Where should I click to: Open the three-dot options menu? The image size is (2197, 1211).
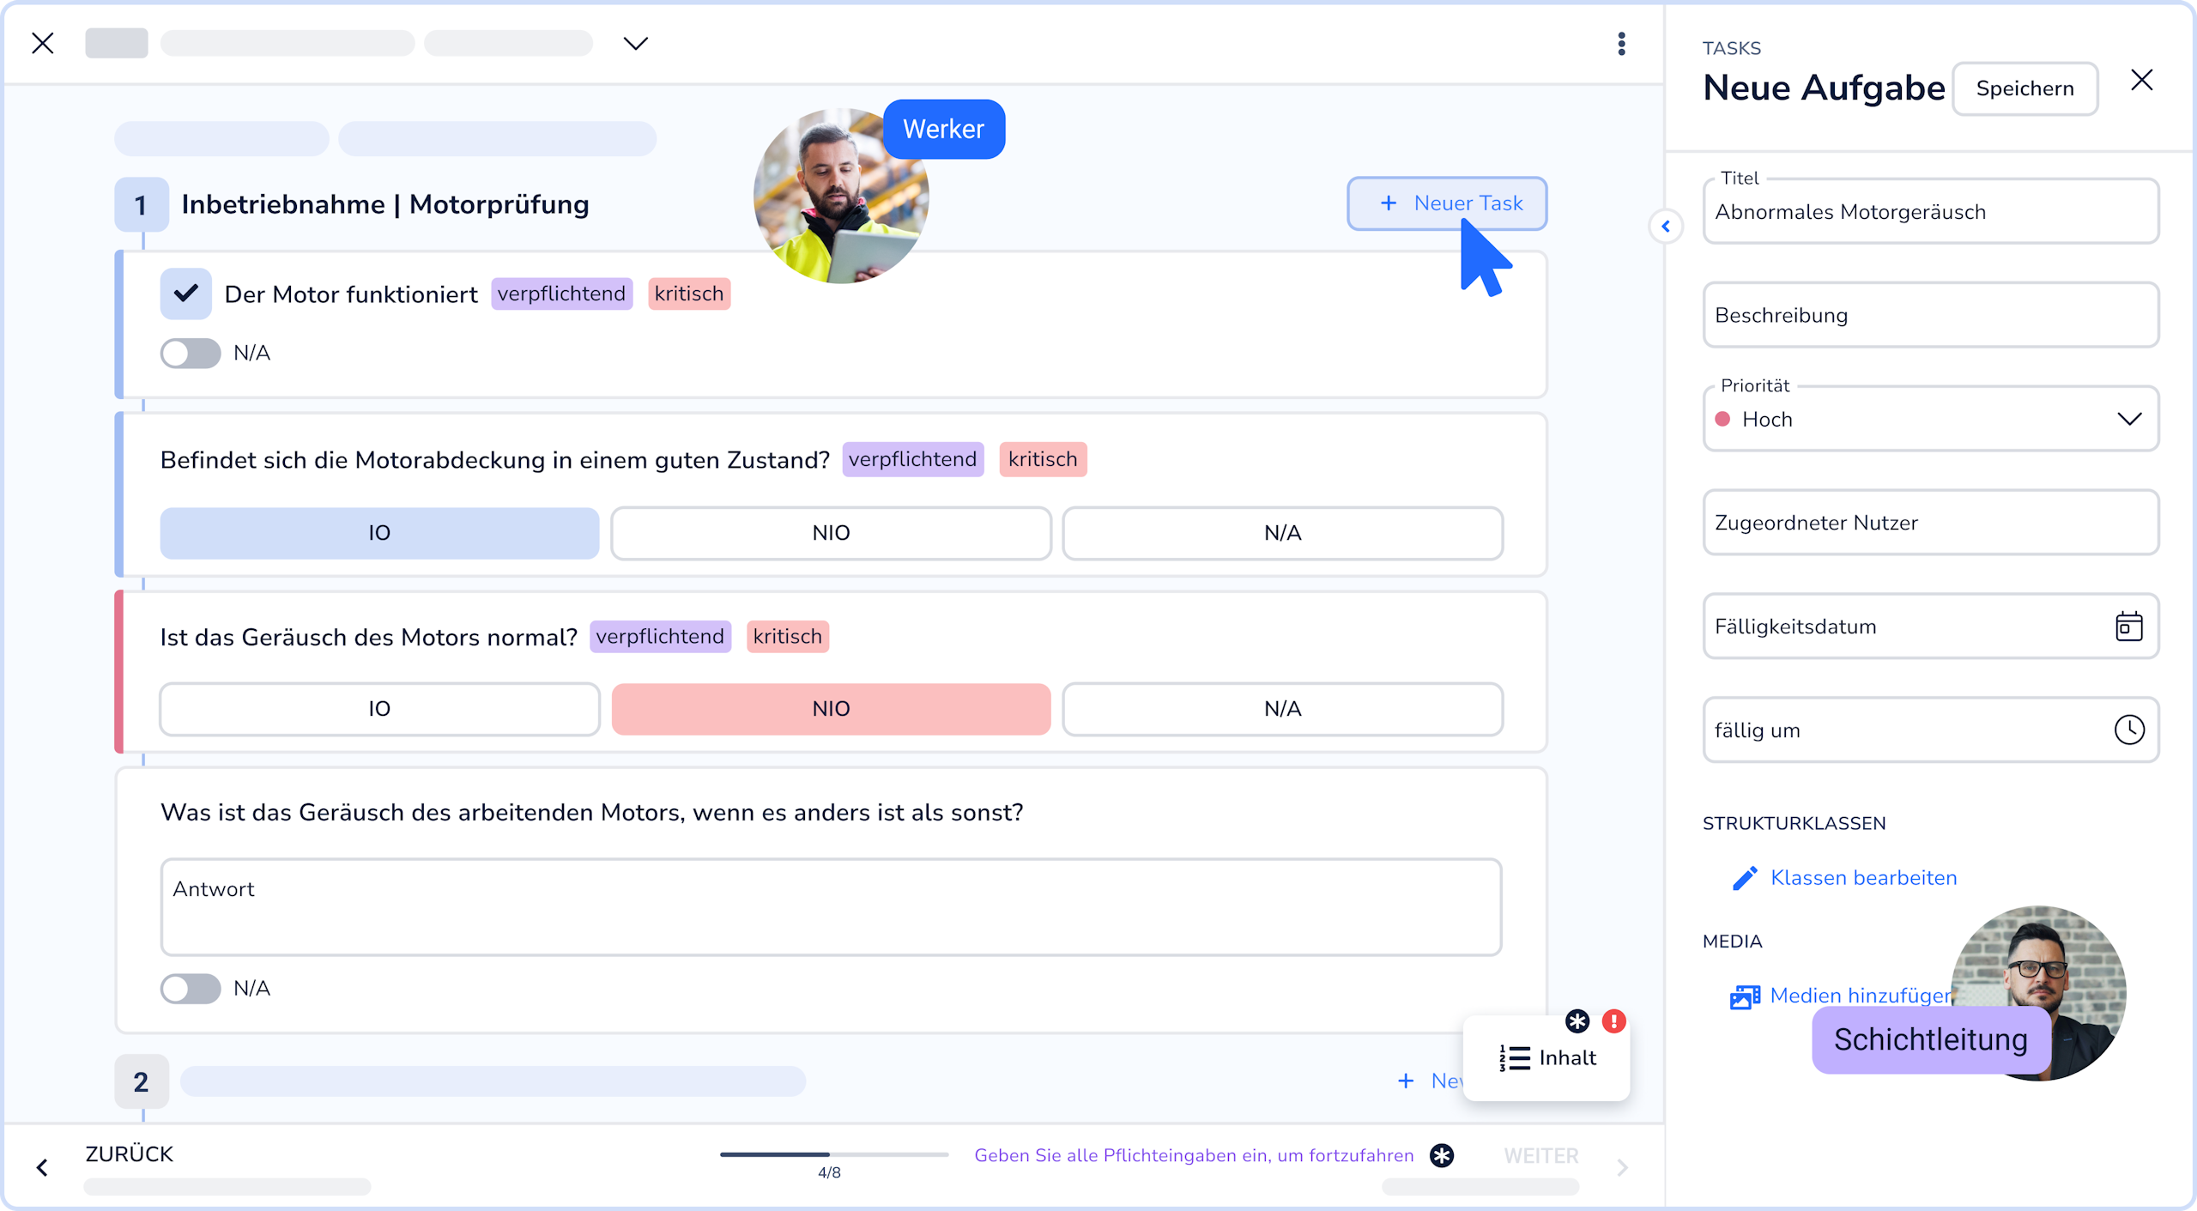click(1621, 44)
